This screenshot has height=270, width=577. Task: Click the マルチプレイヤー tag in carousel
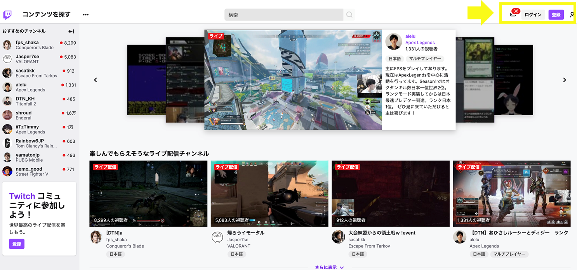pyautogui.click(x=425, y=59)
